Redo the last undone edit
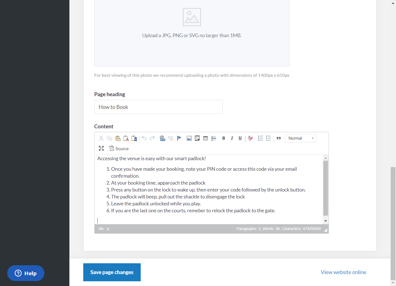 point(152,138)
